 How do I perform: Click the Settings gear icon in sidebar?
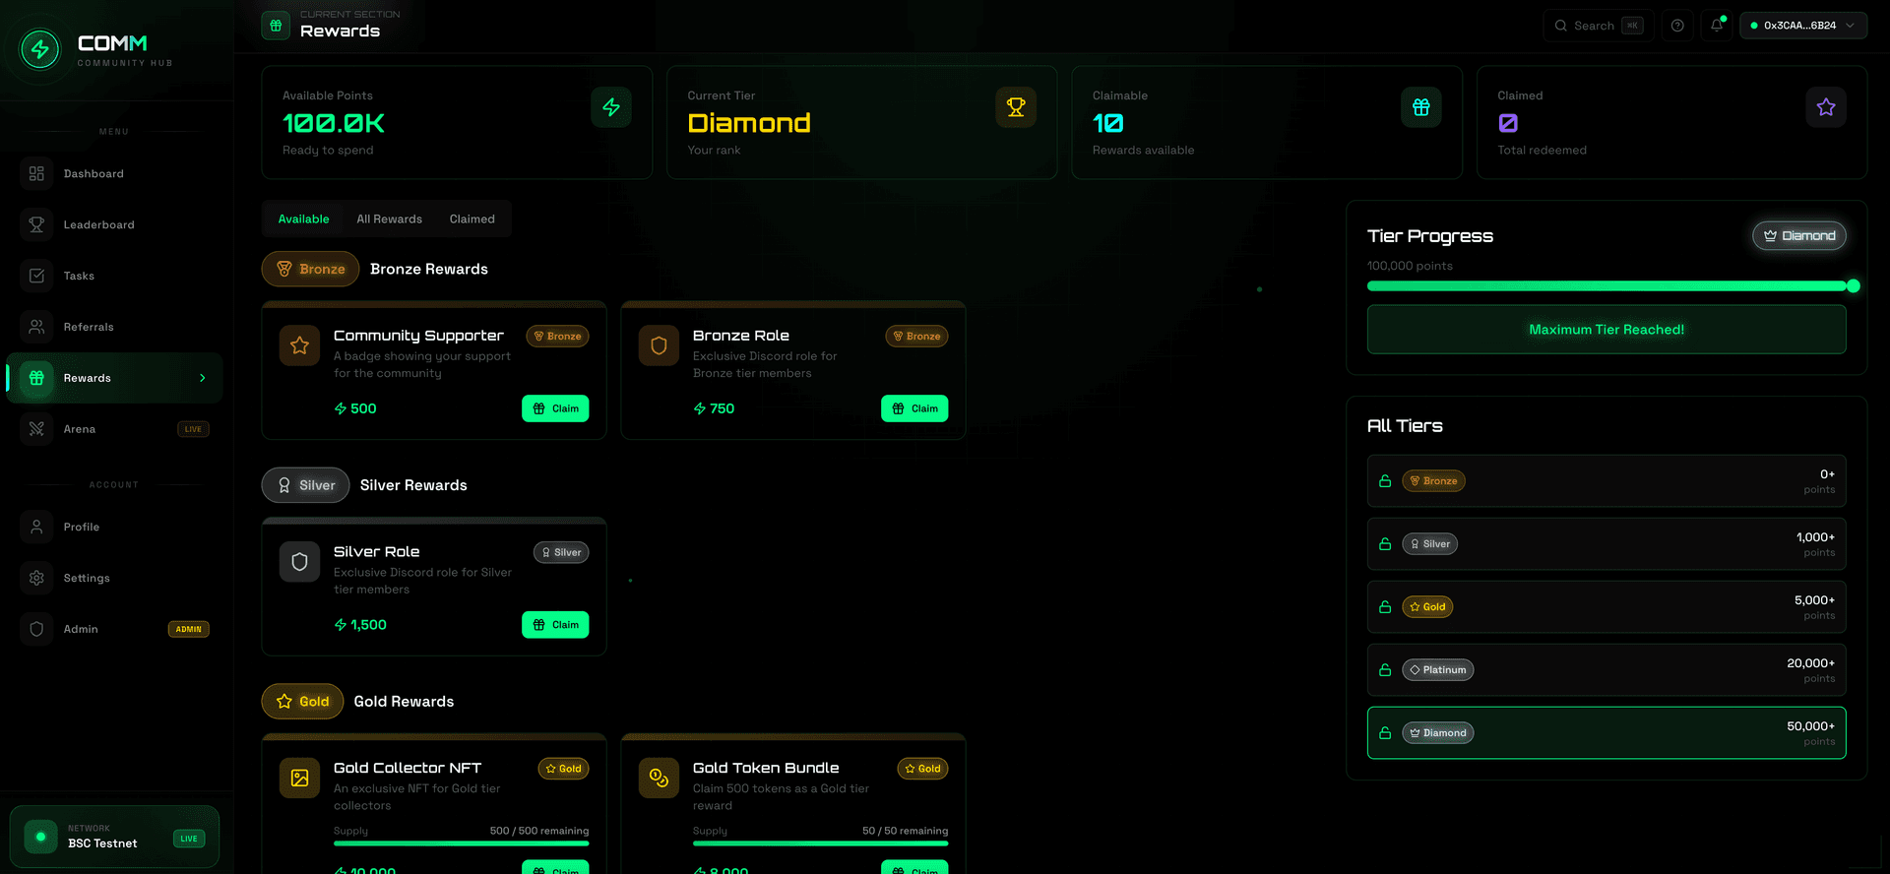point(36,578)
